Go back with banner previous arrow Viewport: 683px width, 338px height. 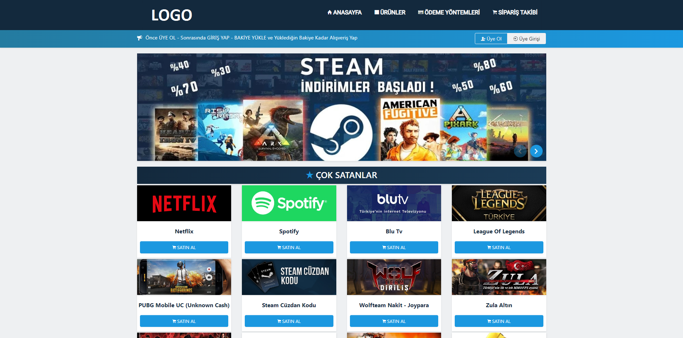tap(520, 151)
